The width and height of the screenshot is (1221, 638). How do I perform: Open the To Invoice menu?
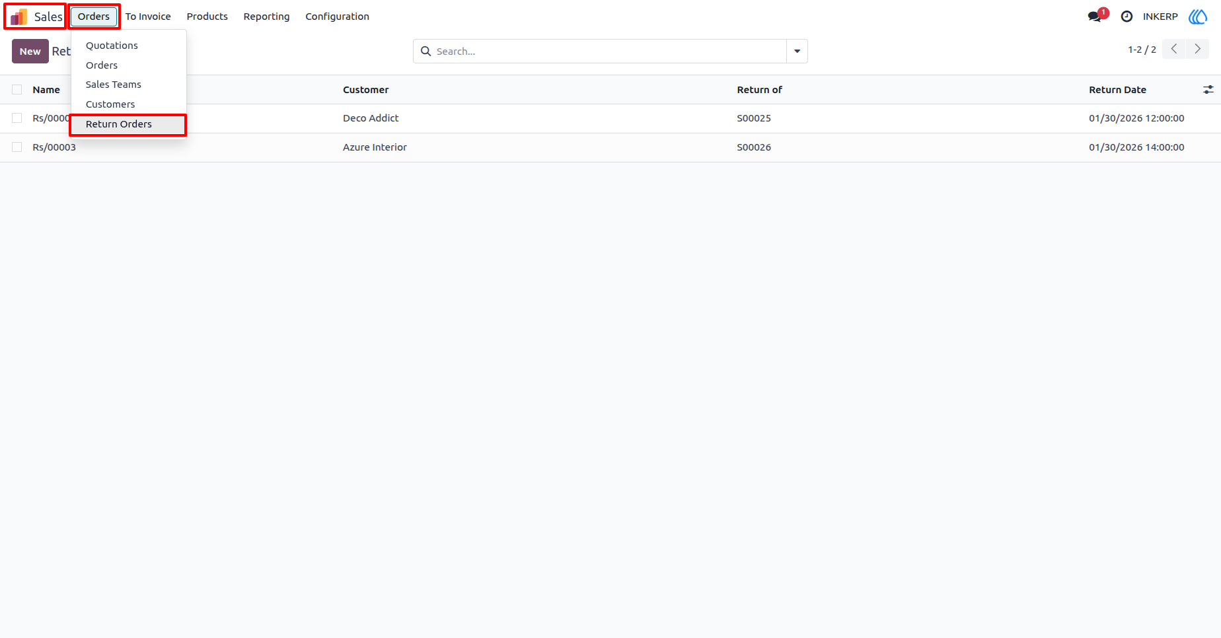pyautogui.click(x=148, y=17)
